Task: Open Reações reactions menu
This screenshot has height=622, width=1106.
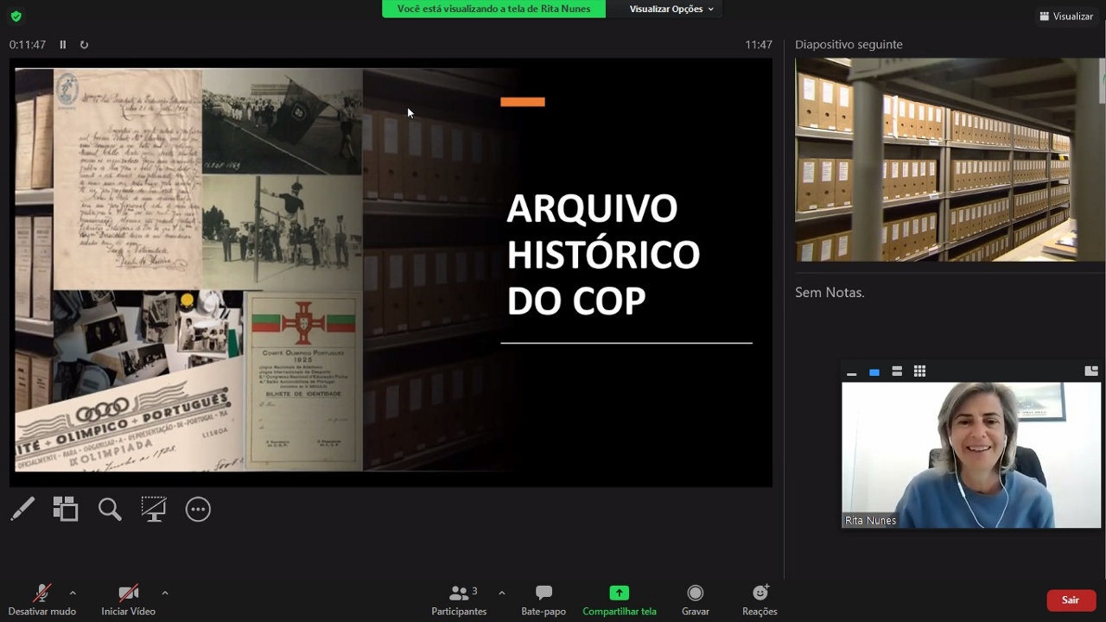Action: point(760,600)
